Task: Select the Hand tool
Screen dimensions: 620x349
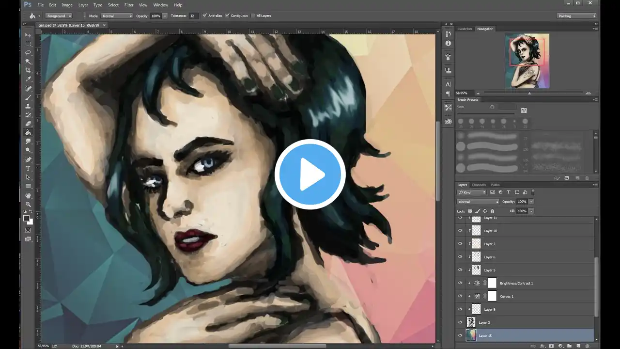Action: (28, 195)
